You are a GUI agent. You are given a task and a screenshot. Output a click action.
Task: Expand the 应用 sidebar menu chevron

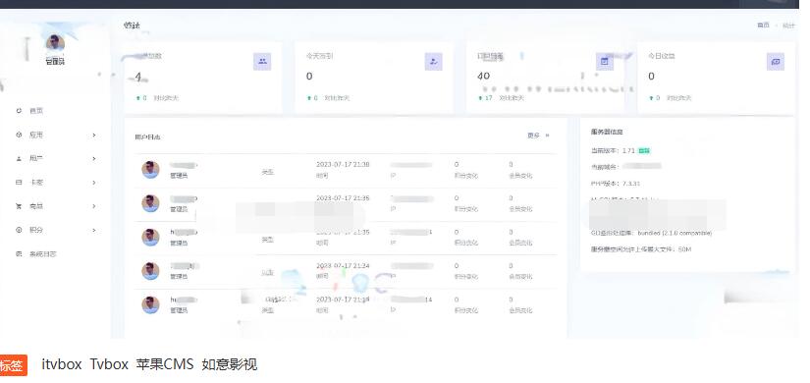[x=94, y=135]
